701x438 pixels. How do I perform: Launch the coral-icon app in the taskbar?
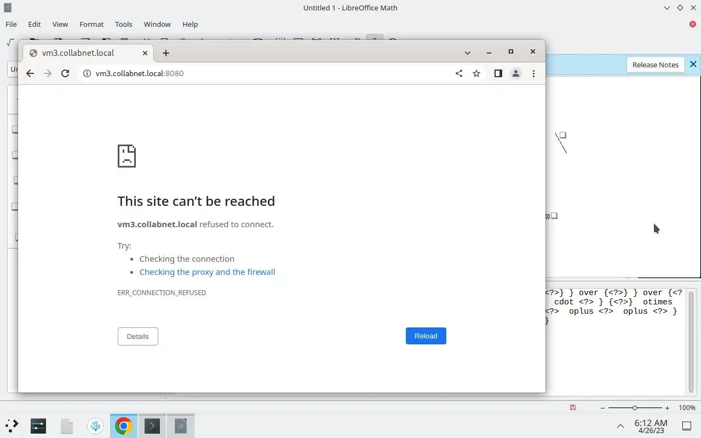click(x=95, y=425)
